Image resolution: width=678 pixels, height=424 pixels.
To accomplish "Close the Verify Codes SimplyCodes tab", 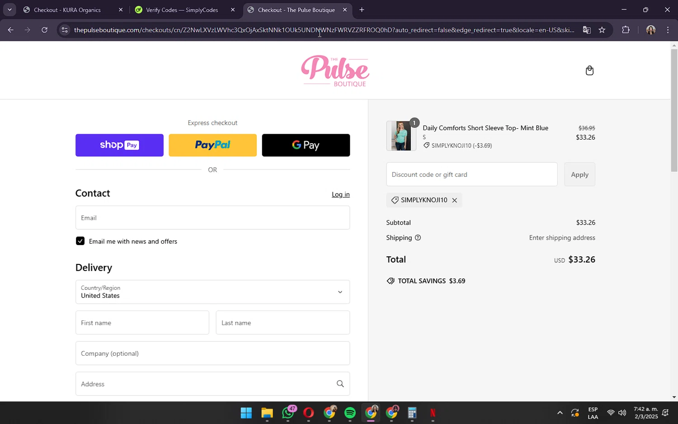I will pyautogui.click(x=233, y=10).
